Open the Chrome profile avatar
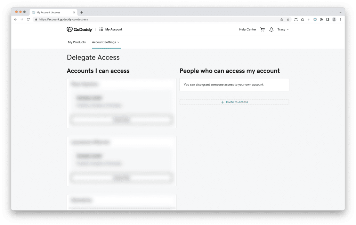The image size is (356, 225). click(x=334, y=19)
